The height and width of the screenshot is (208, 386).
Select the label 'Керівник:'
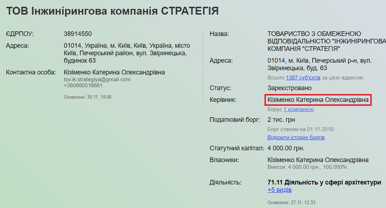click(223, 100)
